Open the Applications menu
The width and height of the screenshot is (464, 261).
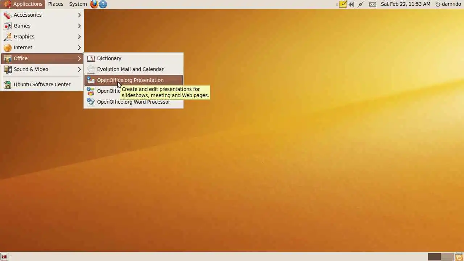[x=23, y=4]
